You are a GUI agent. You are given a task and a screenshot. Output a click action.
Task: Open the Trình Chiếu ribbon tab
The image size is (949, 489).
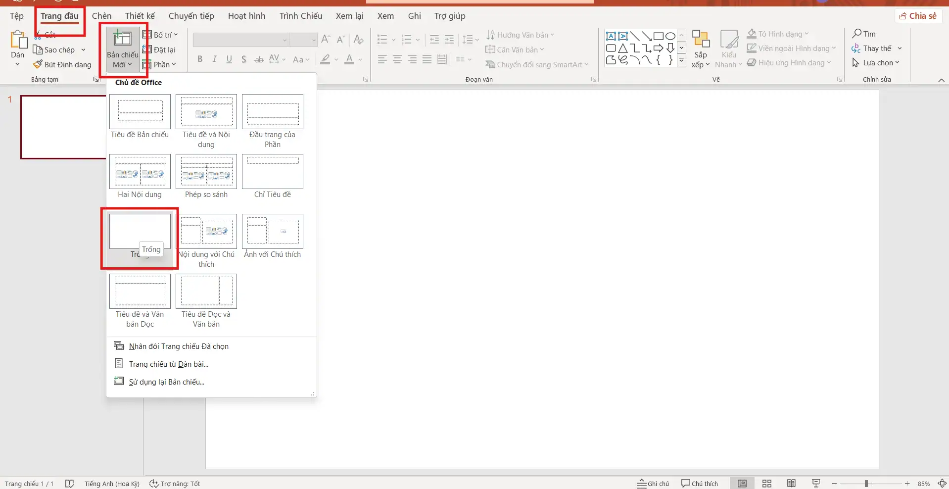pyautogui.click(x=300, y=15)
